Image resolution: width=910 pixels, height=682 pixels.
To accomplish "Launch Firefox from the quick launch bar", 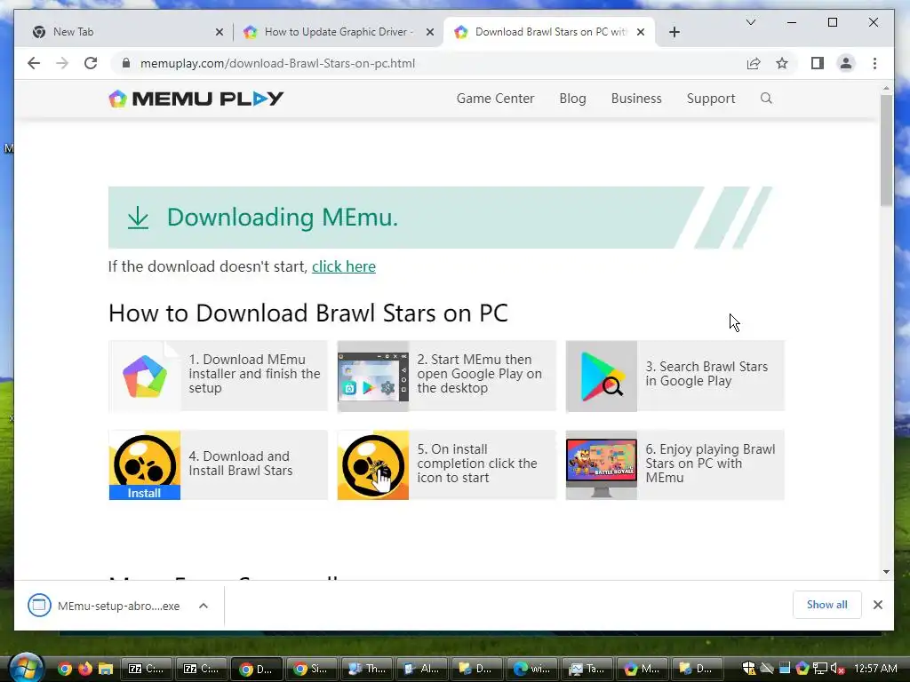I will tap(85, 669).
